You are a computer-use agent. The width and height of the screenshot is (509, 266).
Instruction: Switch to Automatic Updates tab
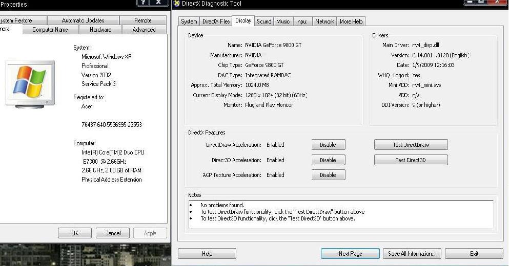tap(83, 20)
